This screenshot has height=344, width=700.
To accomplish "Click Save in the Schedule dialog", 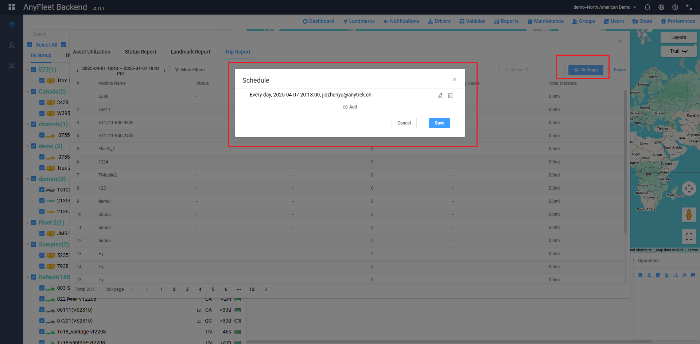I will click(x=439, y=123).
